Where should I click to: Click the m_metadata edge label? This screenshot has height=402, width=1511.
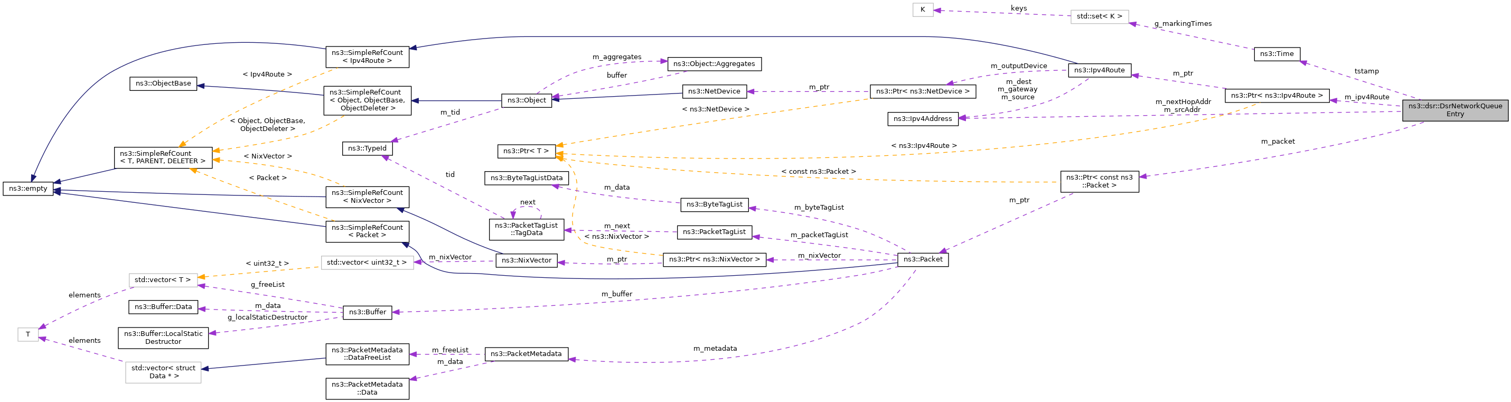point(715,349)
